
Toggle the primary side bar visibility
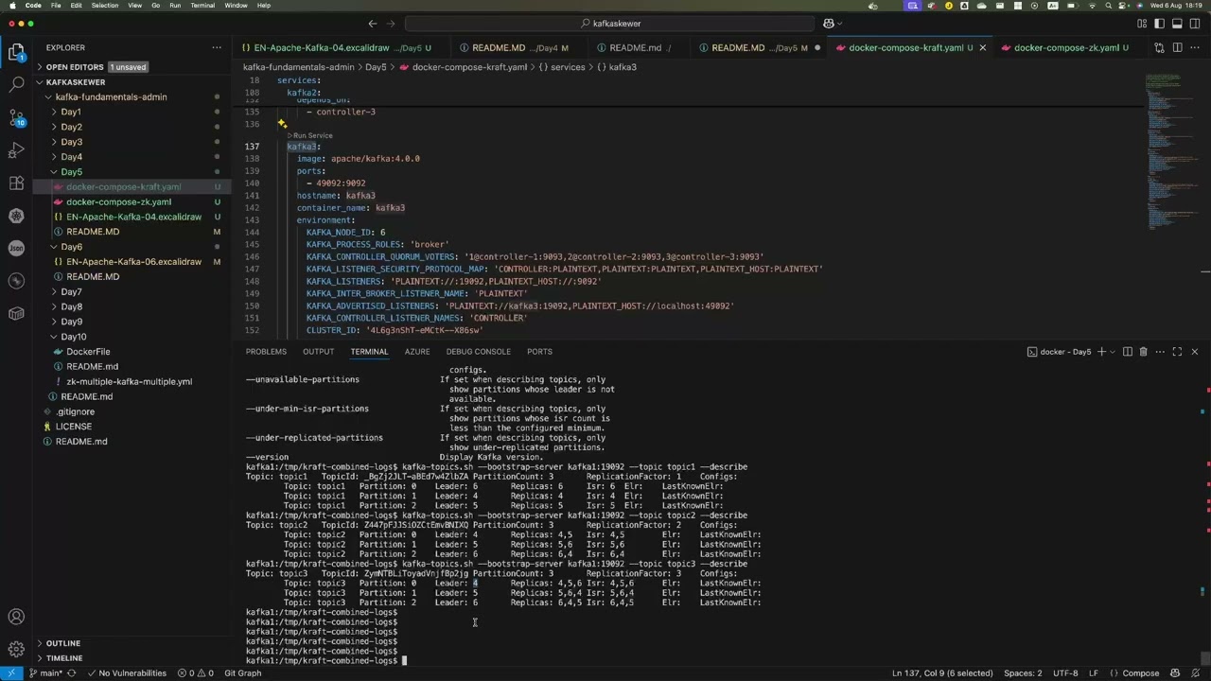pyautogui.click(x=1159, y=24)
